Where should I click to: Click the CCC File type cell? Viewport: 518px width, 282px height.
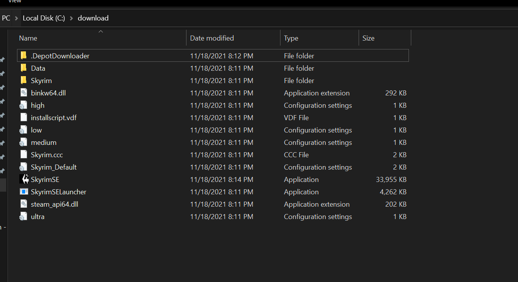pyautogui.click(x=296, y=155)
